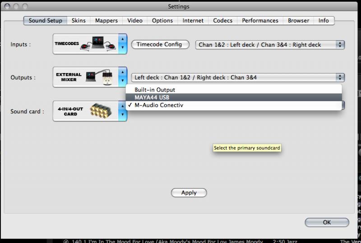This screenshot has width=361, height=243.
Task: Confirm settings with the OK button
Action: tap(327, 222)
